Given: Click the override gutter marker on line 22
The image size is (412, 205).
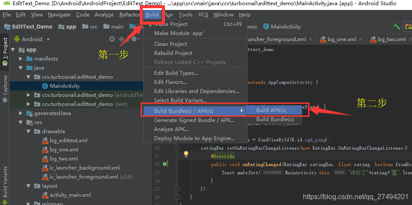Looking at the screenshot, I should (165, 164).
